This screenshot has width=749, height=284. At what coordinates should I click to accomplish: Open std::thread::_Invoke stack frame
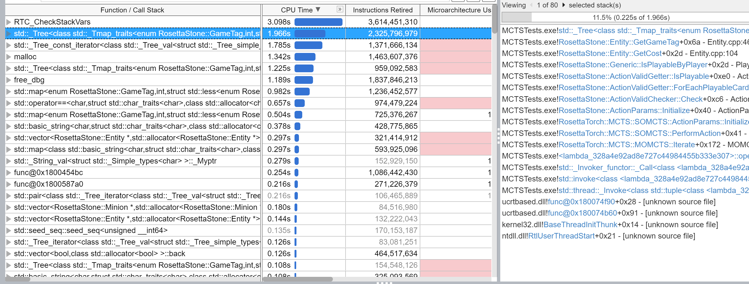click(x=654, y=191)
